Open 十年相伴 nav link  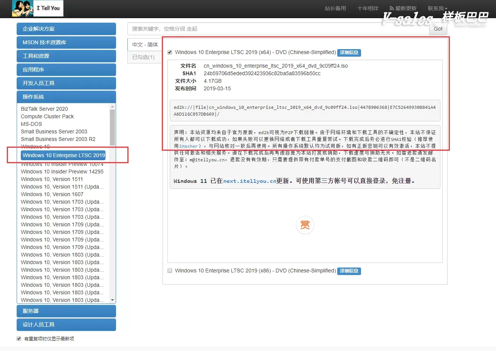368,8
